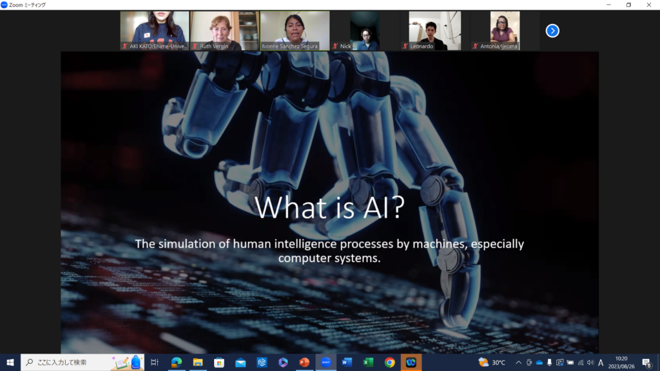Screen dimensions: 660x371
Task: Open OneDrive tray icon
Action: [x=539, y=362]
